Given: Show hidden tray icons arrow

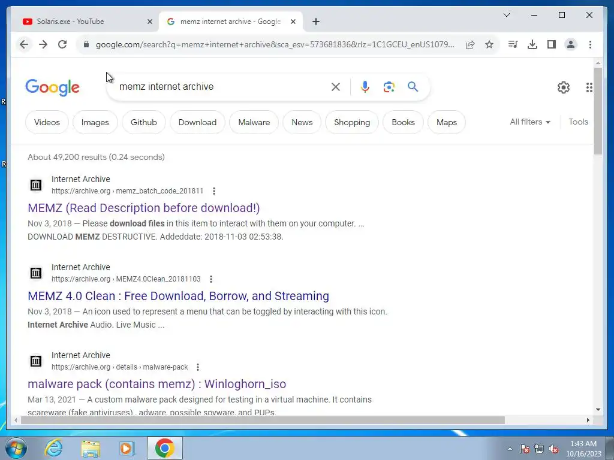Looking at the screenshot, I should click(510, 449).
